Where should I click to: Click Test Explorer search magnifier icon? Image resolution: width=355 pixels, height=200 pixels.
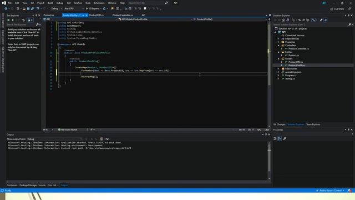click(x=37, y=24)
